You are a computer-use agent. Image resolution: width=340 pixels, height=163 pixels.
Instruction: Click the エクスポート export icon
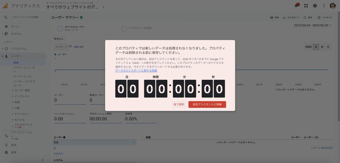284,17
